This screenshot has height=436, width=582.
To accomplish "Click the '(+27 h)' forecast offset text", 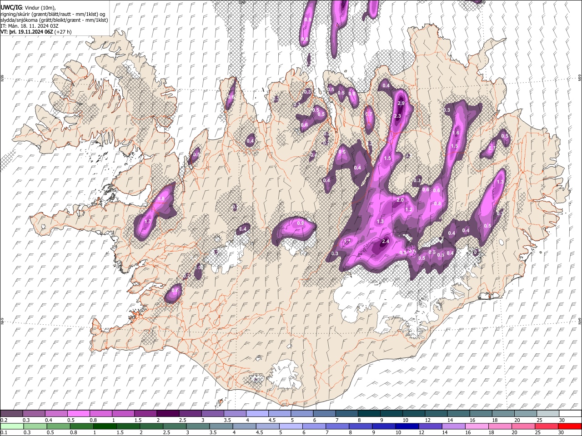I will tap(63, 32).
